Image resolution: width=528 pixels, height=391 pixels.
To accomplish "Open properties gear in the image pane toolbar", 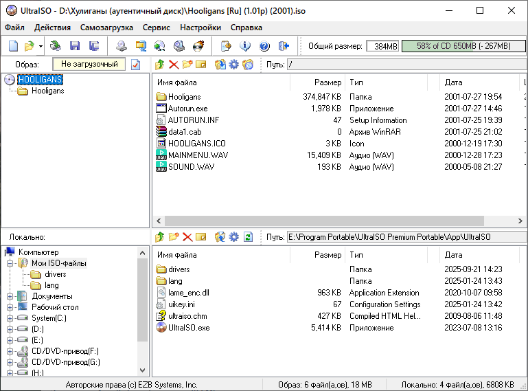I will point(233,65).
